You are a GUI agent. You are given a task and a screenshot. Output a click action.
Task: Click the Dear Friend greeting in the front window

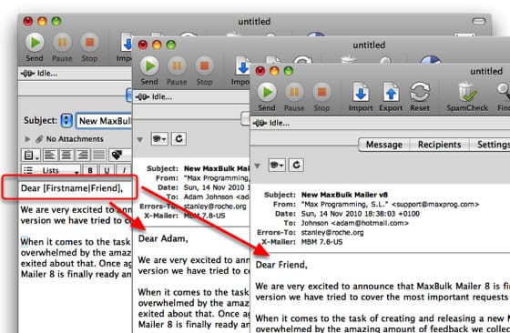[281, 265]
